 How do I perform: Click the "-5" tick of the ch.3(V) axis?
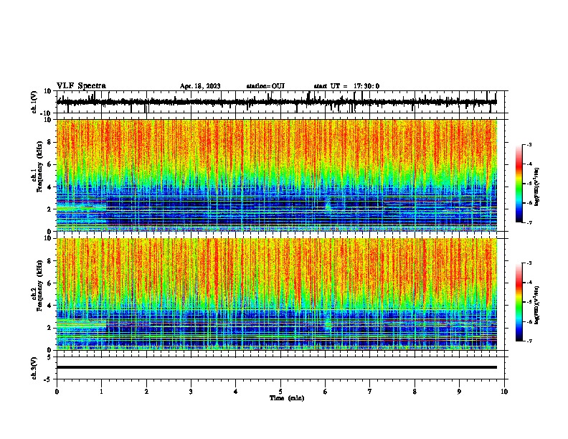coord(49,379)
